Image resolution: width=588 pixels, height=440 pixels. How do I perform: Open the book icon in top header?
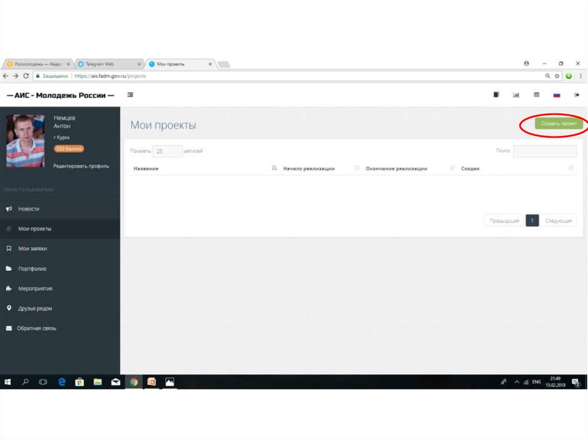point(496,95)
